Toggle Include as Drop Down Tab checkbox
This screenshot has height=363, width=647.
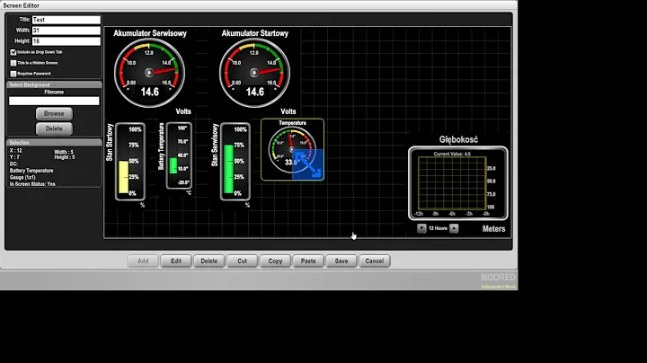pyautogui.click(x=13, y=52)
